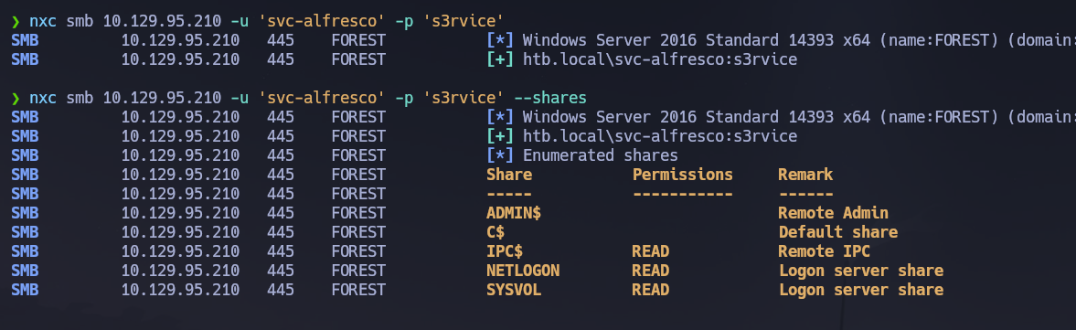Select the 'Default share' remark

838,232
